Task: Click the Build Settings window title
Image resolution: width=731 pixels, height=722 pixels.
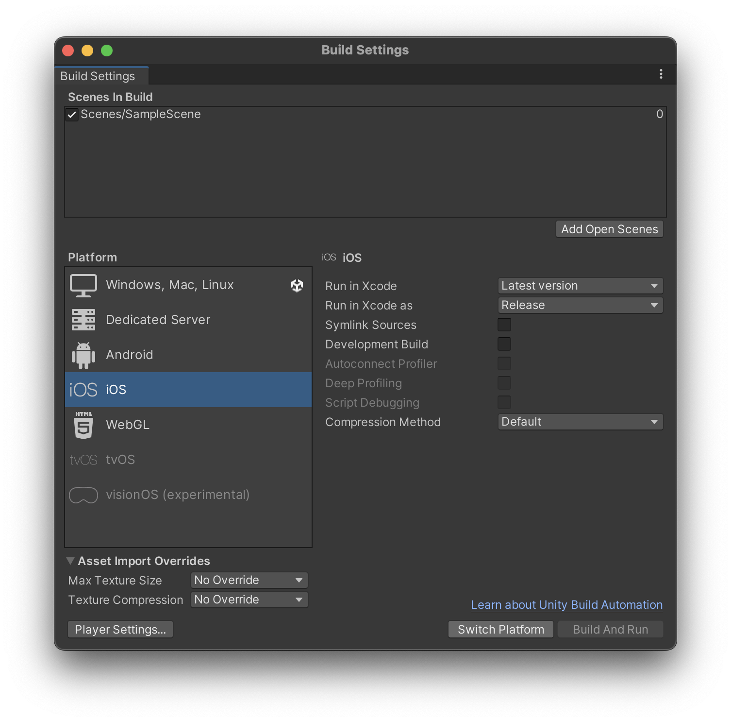Action: point(365,50)
